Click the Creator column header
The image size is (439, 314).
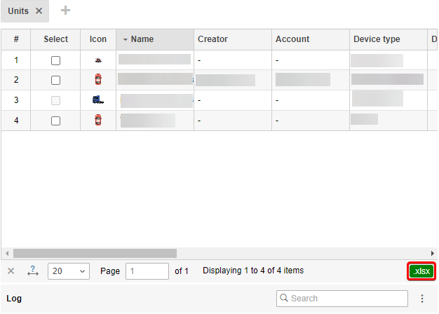(233, 39)
